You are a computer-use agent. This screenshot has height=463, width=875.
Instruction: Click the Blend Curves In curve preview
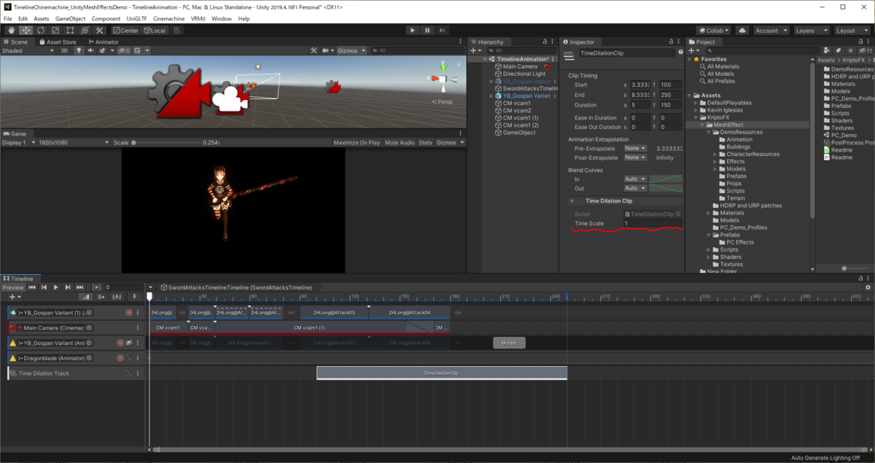point(666,179)
